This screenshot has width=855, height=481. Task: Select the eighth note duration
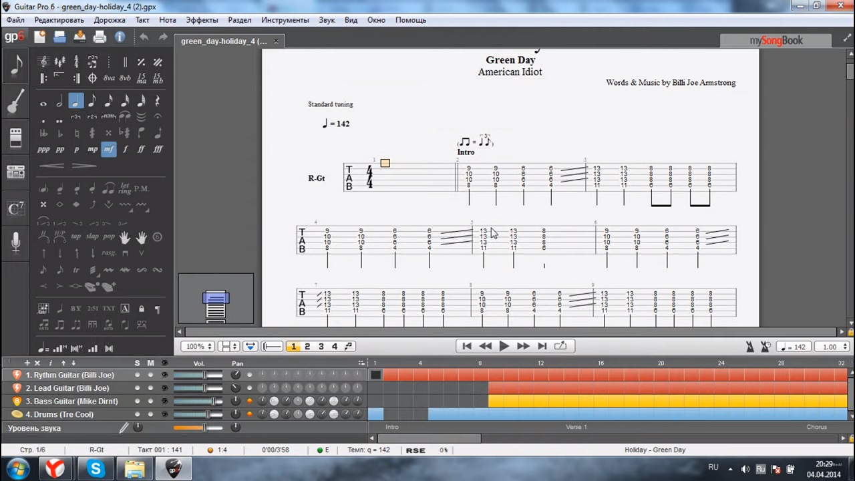click(x=92, y=102)
